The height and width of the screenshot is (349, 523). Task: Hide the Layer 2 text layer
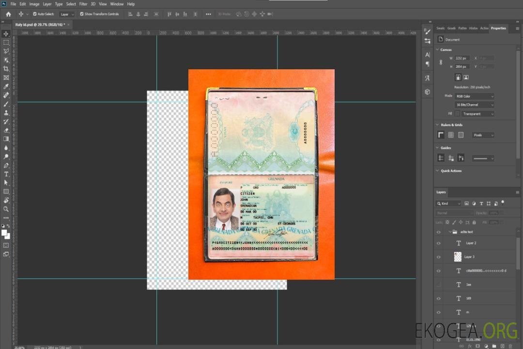[439, 243]
